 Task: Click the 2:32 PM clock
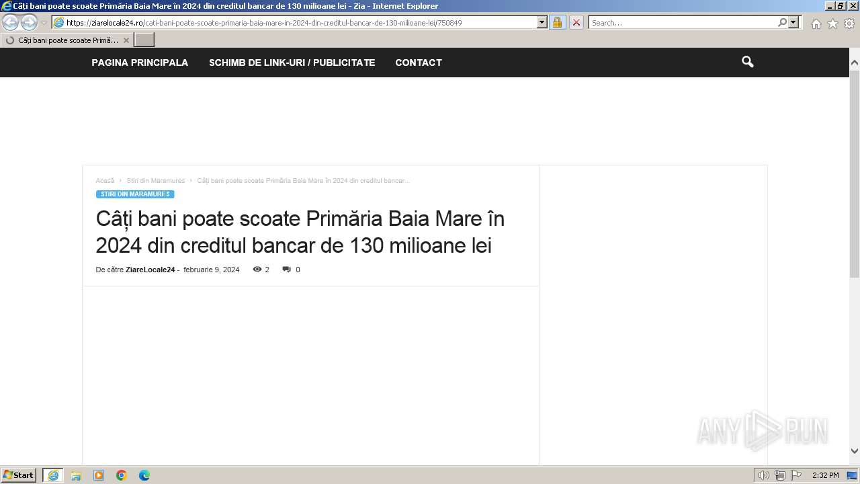(825, 475)
